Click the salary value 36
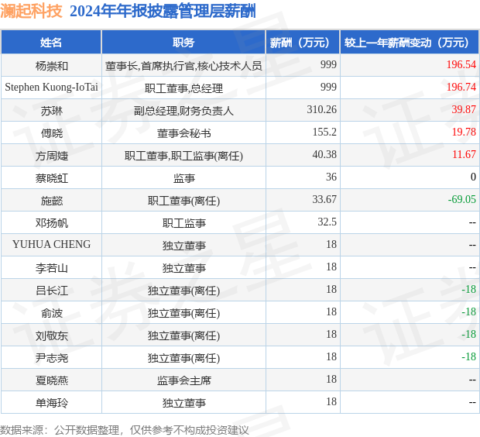480x437 pixels. [x=331, y=177]
